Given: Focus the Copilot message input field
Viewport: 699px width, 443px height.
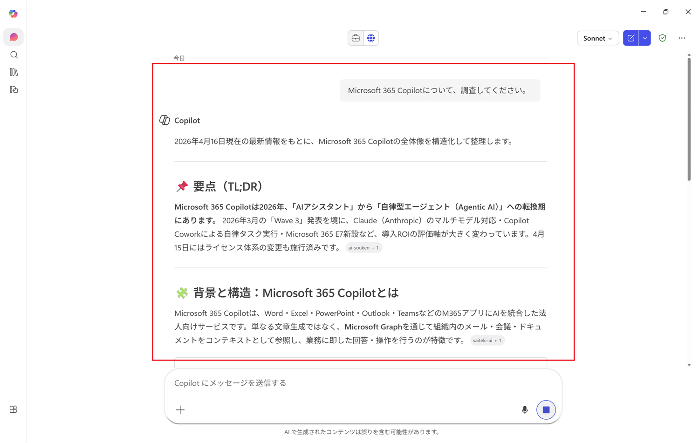Looking at the screenshot, I should coord(363,383).
